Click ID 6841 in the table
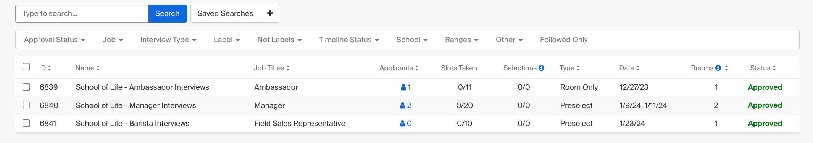The height and width of the screenshot is (143, 813). [48, 123]
